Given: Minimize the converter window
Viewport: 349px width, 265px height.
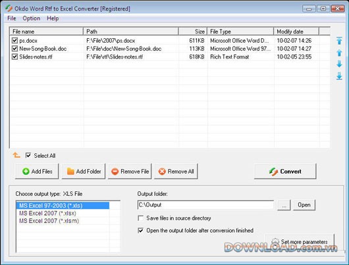Looking at the screenshot, I should tap(309, 9).
